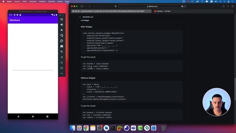The height and width of the screenshot is (133, 236).
Task: Open the Editar menu
Action: point(25,1)
